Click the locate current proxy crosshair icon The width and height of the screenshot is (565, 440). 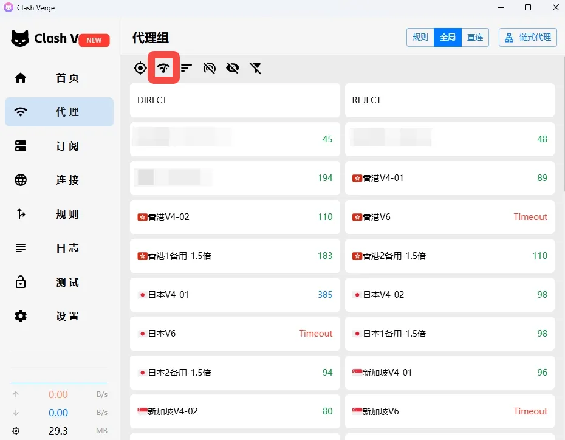pyautogui.click(x=140, y=68)
